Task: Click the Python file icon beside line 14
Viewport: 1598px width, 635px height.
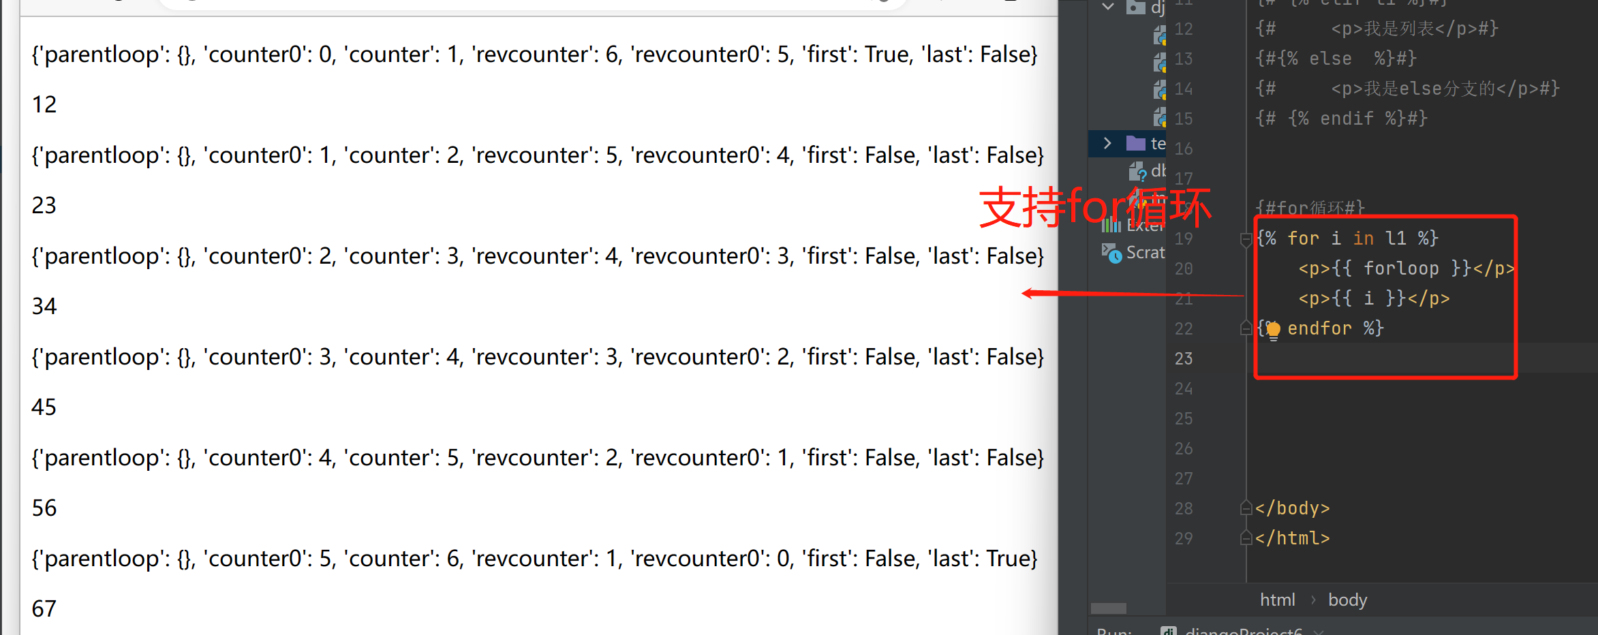Action: pos(1160,89)
